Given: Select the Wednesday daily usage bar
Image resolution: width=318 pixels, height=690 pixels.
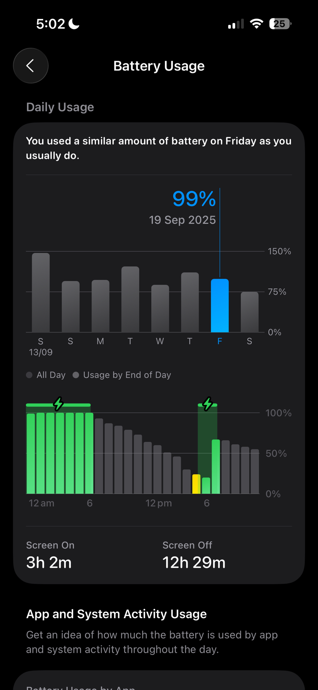Looking at the screenshot, I should pos(160,308).
